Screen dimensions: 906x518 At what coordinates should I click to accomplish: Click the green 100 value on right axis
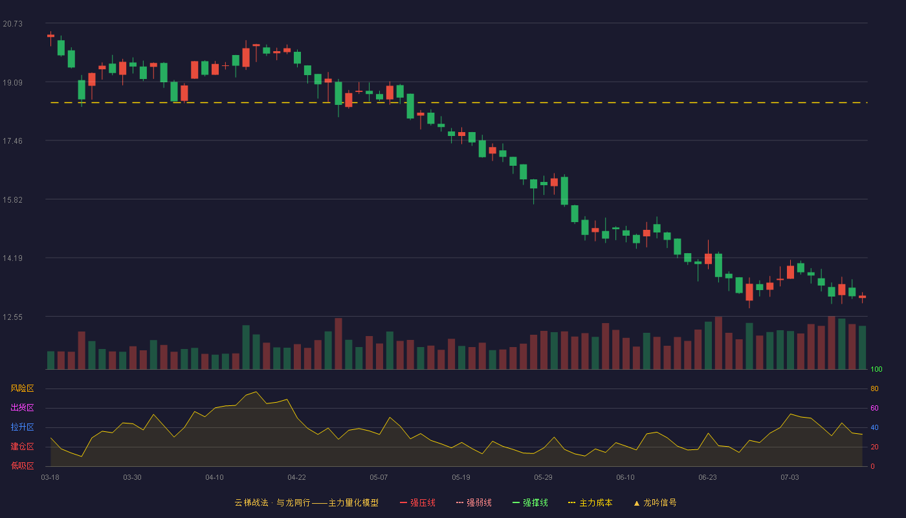coord(876,370)
